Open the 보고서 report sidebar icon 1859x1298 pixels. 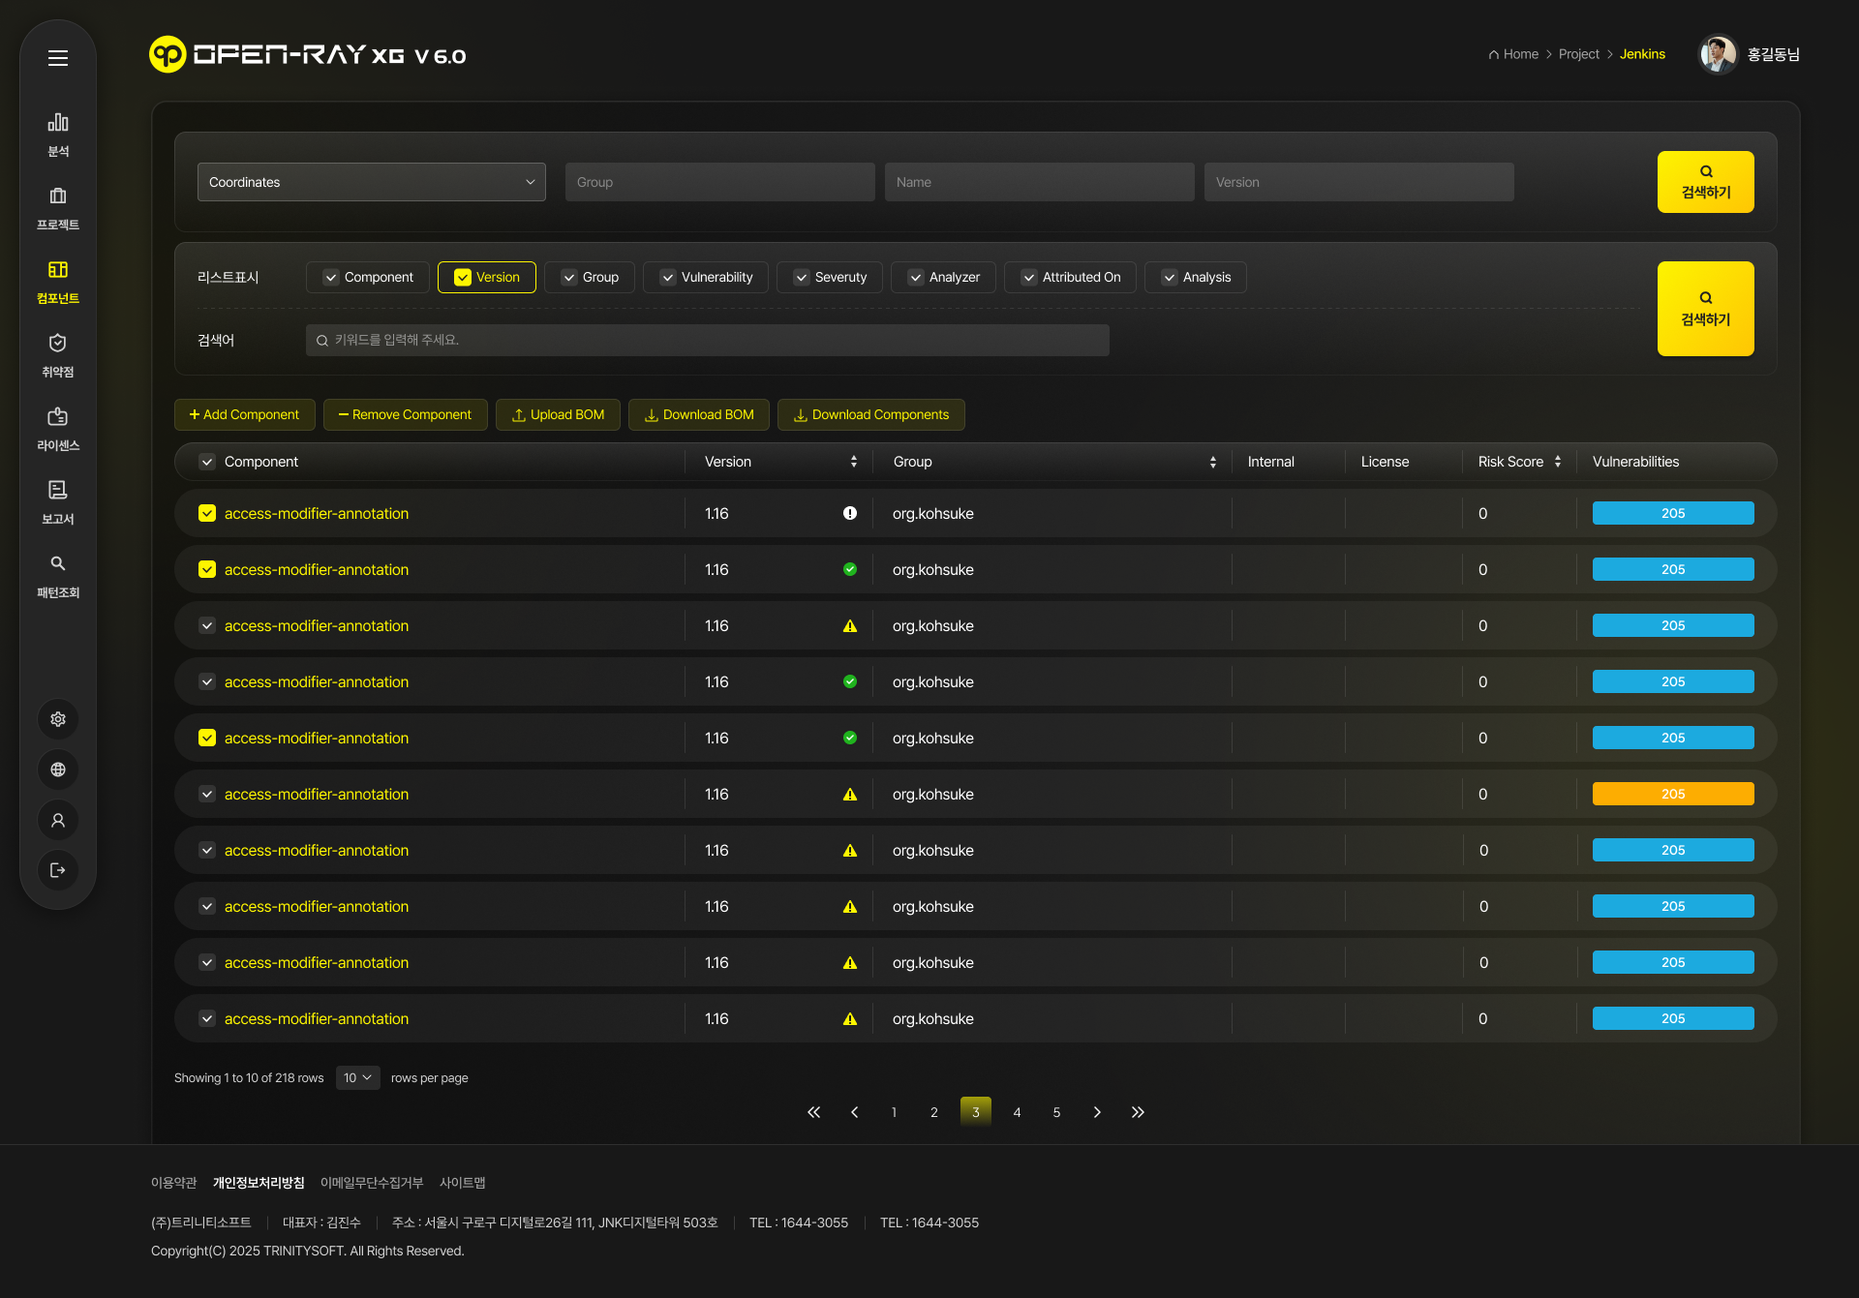tap(58, 501)
